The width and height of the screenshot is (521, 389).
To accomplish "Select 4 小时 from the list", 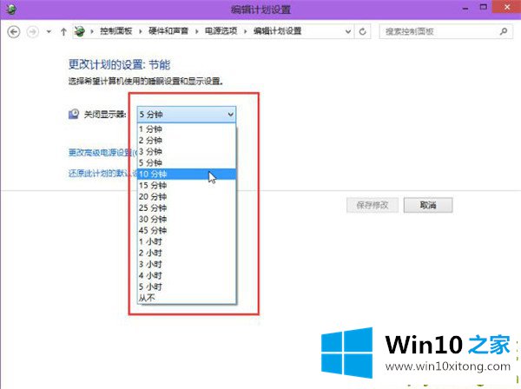I will (x=187, y=275).
